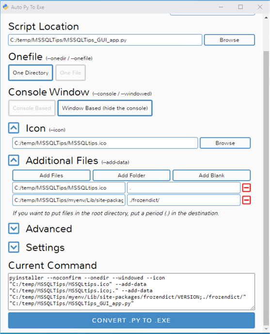270x334 pixels.
Task: Click the root directory period hint text
Action: pyautogui.click(x=116, y=213)
